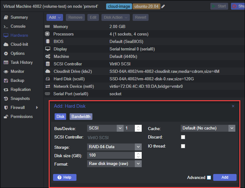Select the Cloud-Init cloud icon

[6, 45]
